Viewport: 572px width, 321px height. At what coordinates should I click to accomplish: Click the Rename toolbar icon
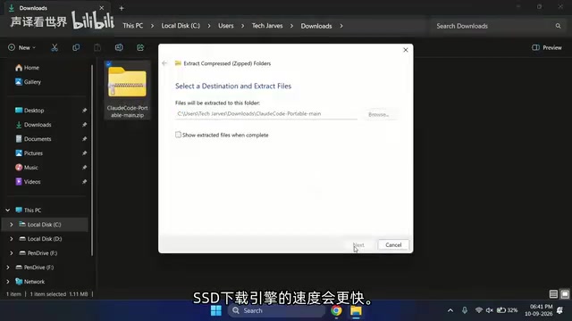click(x=119, y=47)
